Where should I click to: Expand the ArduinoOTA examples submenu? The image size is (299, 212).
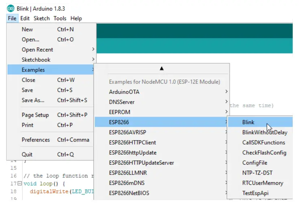click(x=162, y=92)
